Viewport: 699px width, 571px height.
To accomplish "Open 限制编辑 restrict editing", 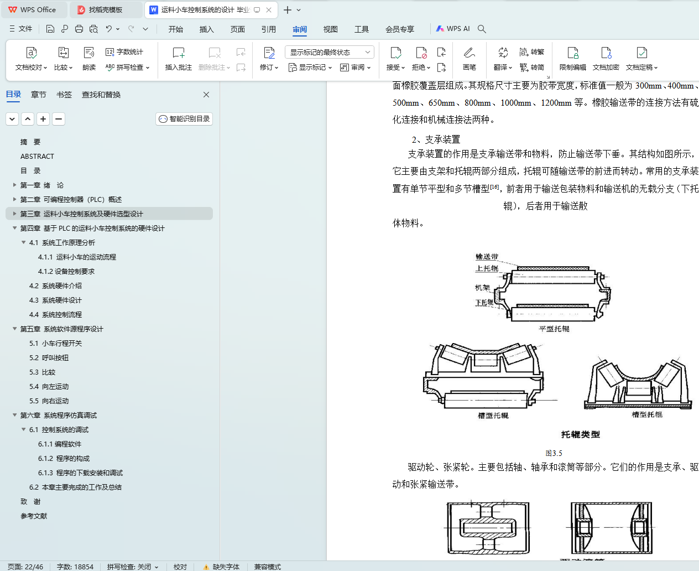I will point(572,59).
